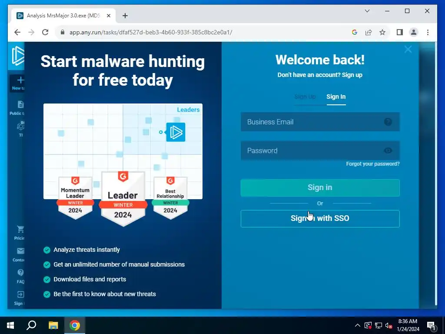Click Momentum Leader Winter 2024 badge
This screenshot has height=334, width=445.
click(75, 198)
